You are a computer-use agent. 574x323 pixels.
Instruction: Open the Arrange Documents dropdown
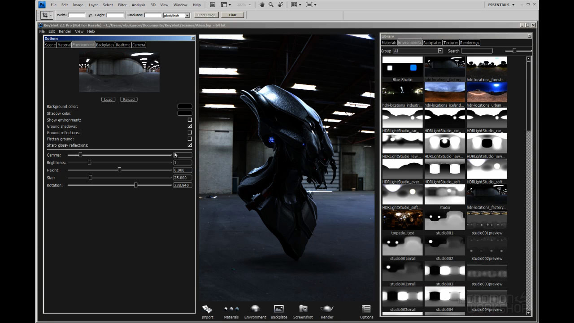296,4
